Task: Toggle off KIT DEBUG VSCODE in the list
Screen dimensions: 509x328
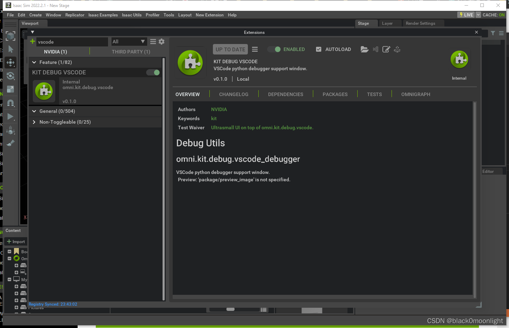Action: click(153, 72)
